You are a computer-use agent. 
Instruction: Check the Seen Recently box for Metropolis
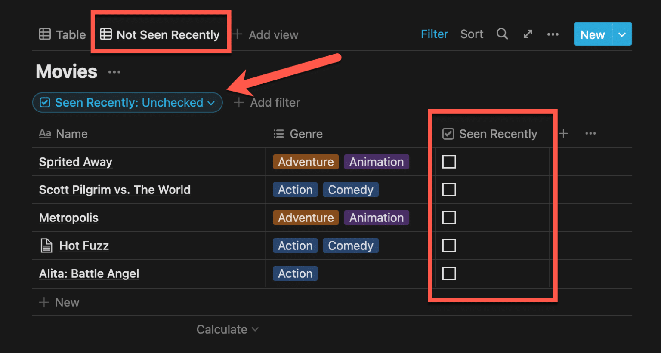[449, 218]
